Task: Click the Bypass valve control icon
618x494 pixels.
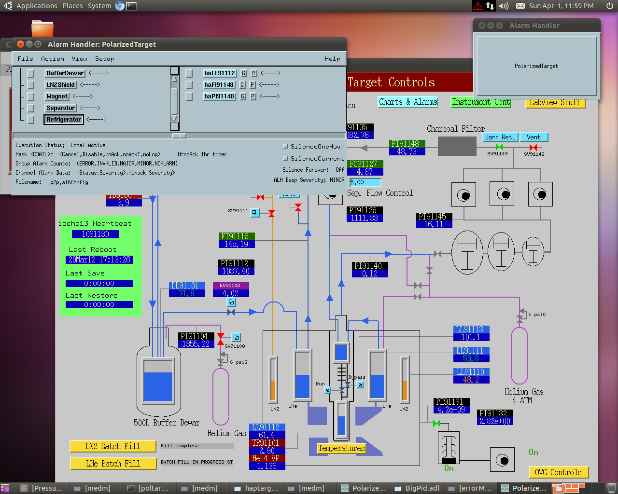Action: pos(360,384)
